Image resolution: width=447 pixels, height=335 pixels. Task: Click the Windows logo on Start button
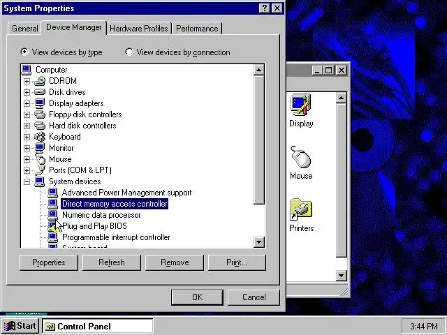point(9,326)
